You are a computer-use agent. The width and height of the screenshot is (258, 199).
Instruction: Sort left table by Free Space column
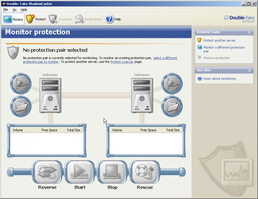pos(47,130)
